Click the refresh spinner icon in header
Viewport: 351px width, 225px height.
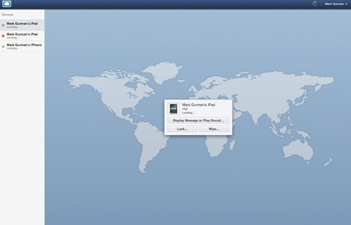click(x=315, y=4)
